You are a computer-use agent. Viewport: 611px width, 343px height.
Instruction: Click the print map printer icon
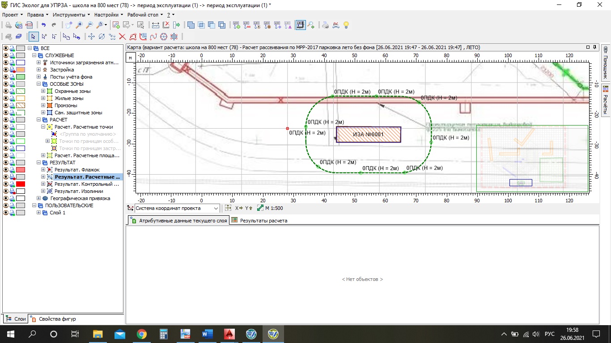[x=326, y=25]
